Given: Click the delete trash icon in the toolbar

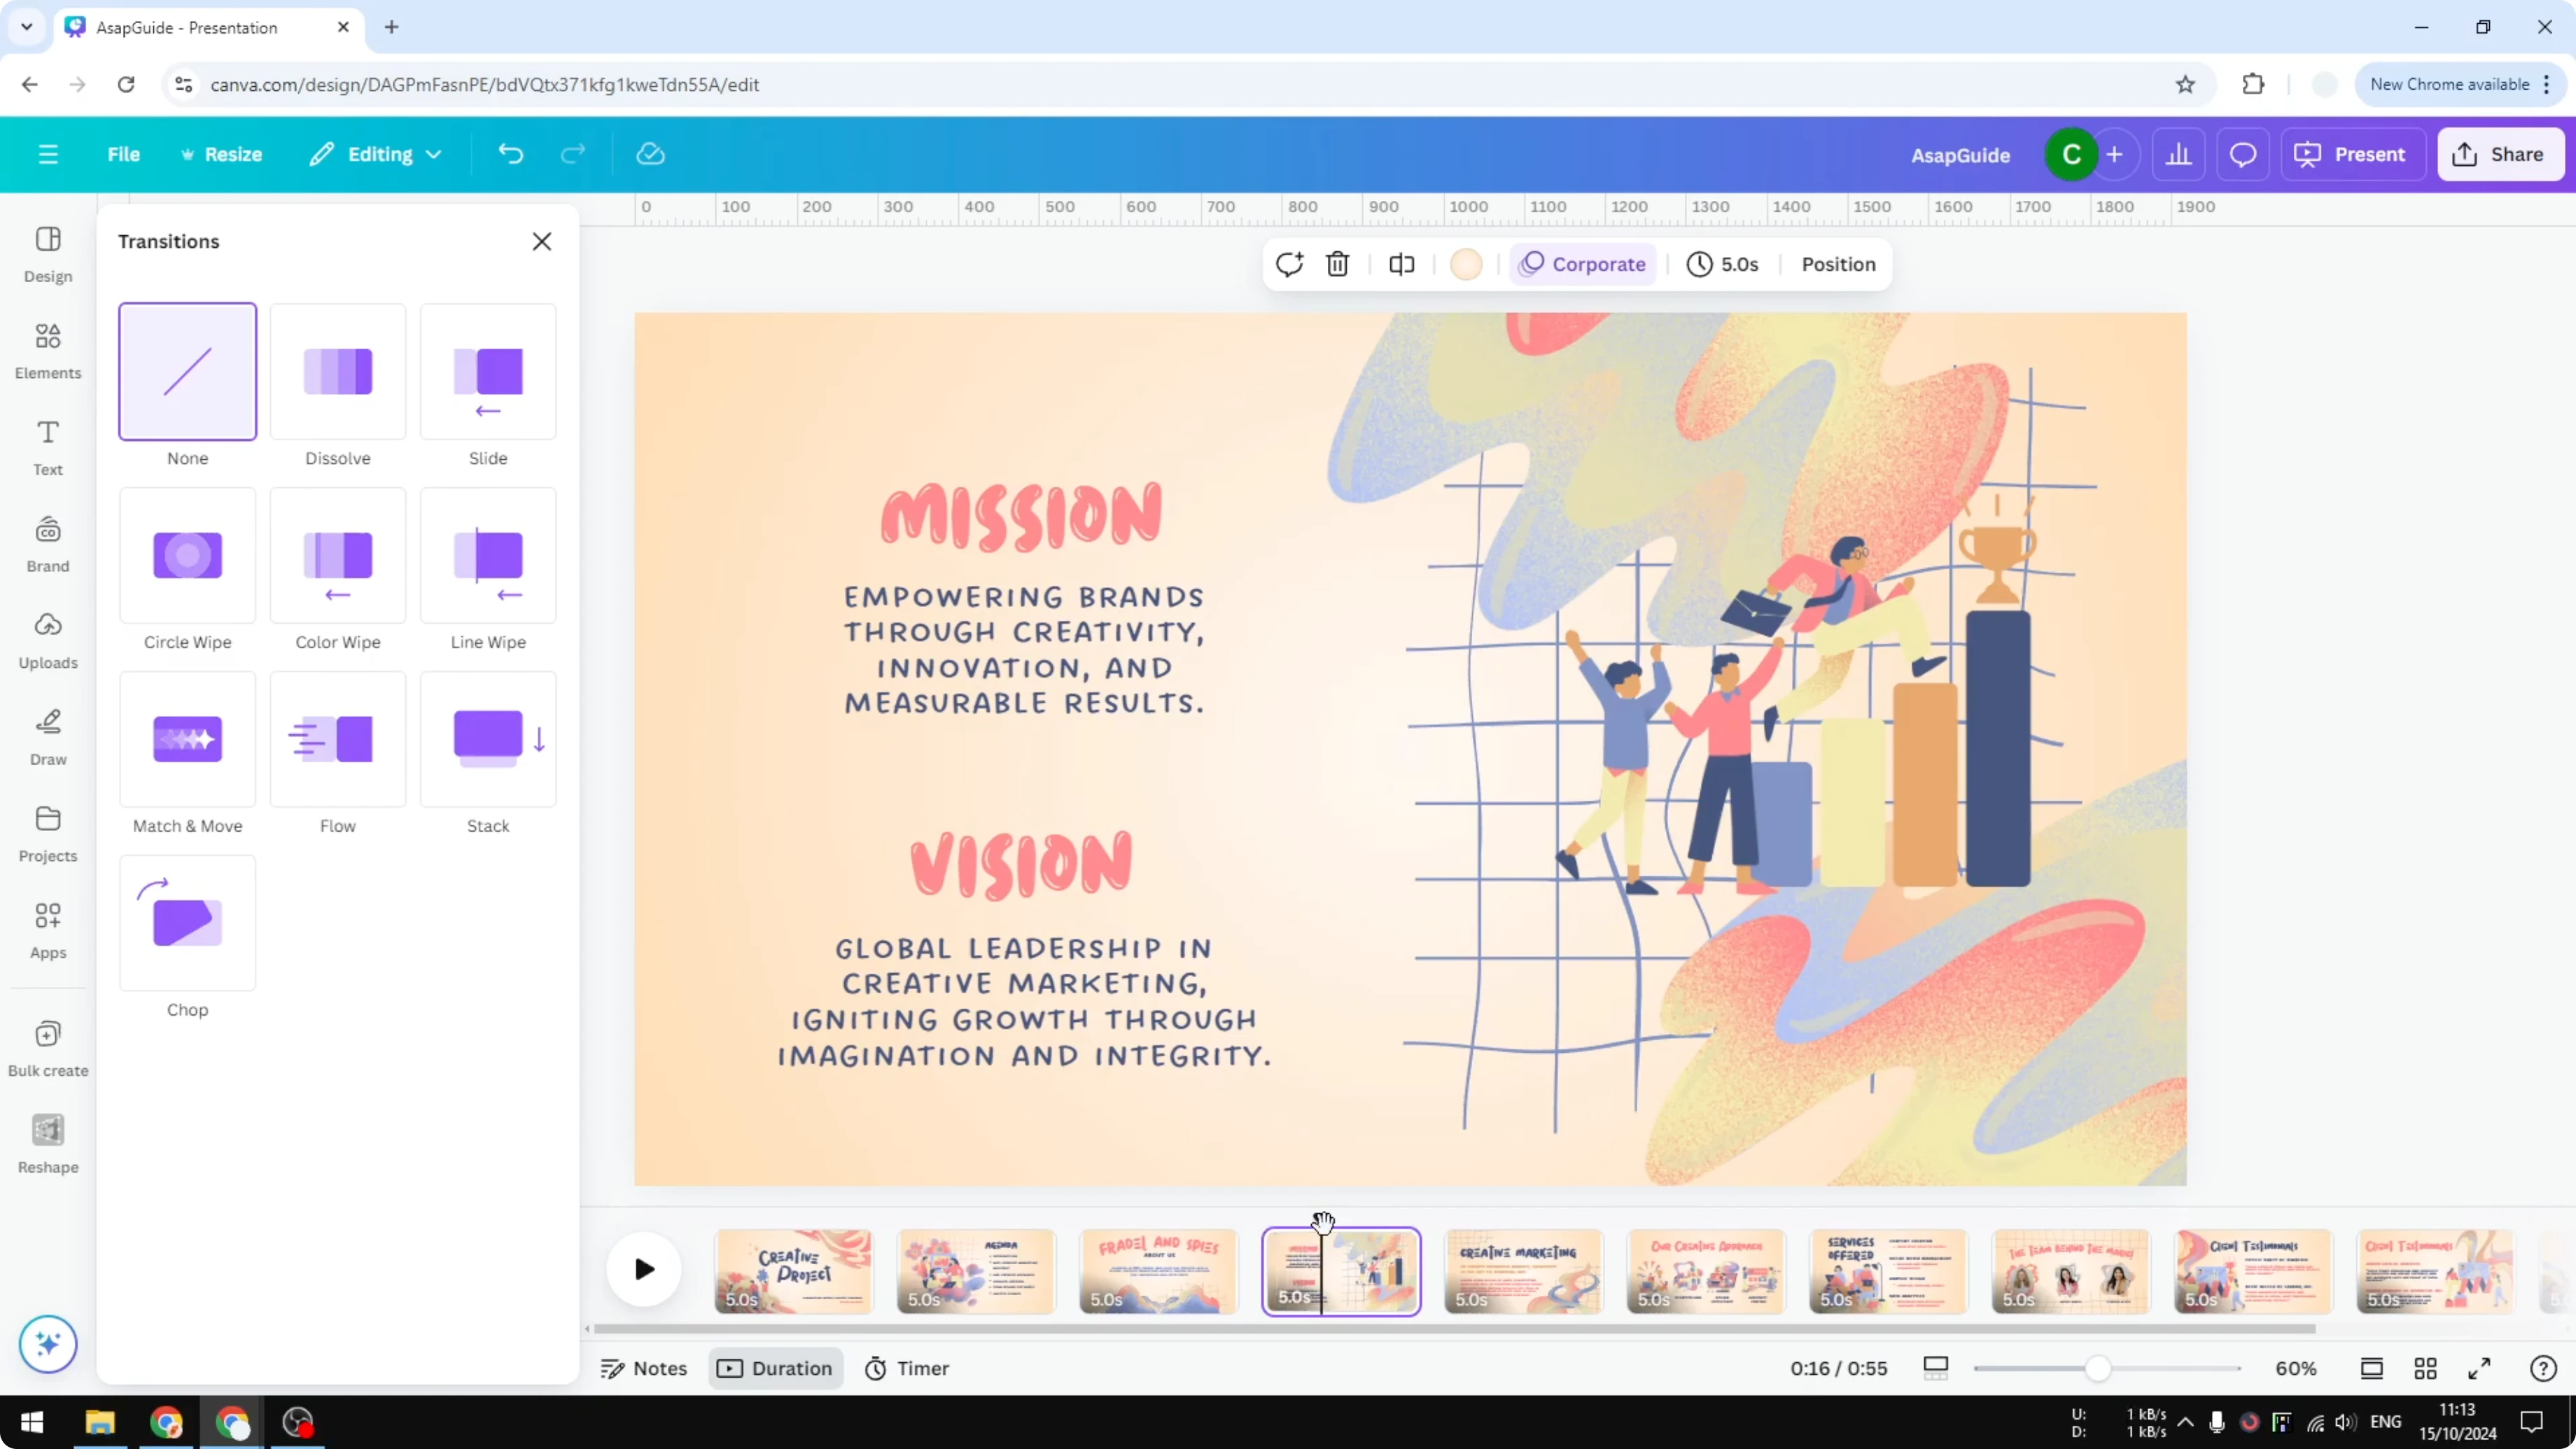Looking at the screenshot, I should (x=1338, y=264).
